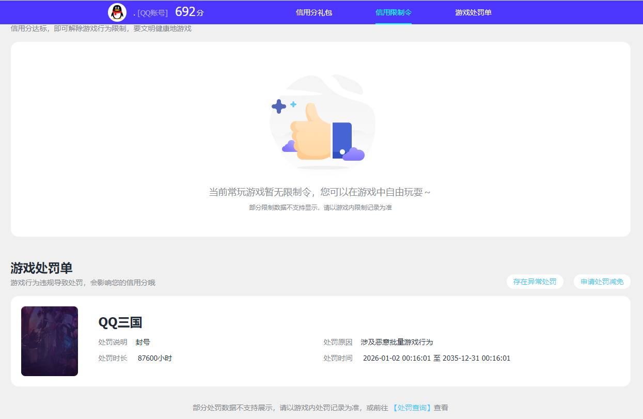Click the 封号 penalty description text
Viewport: 643px width, 419px height.
coord(143,342)
